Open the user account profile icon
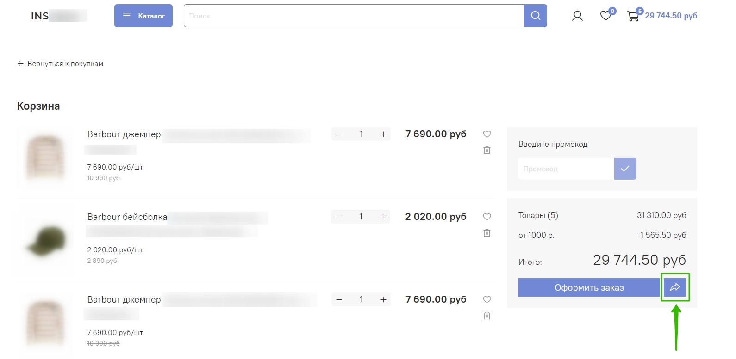 coord(577,16)
